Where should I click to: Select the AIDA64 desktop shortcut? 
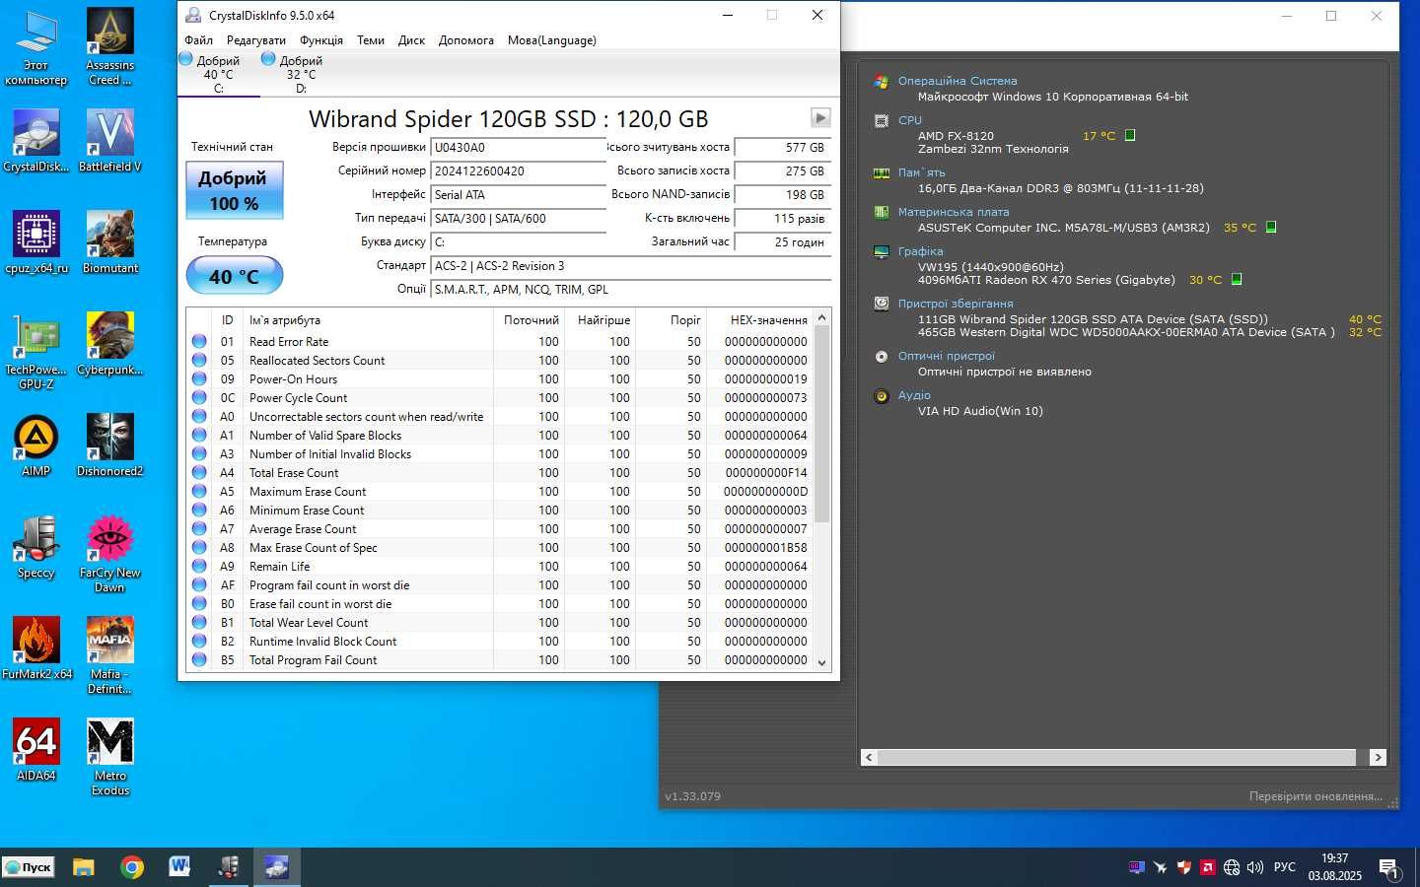point(36,749)
